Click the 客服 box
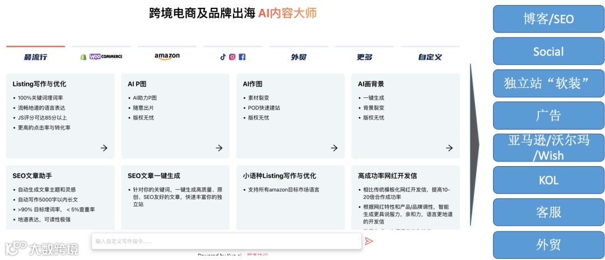605x260 pixels. (548, 212)
